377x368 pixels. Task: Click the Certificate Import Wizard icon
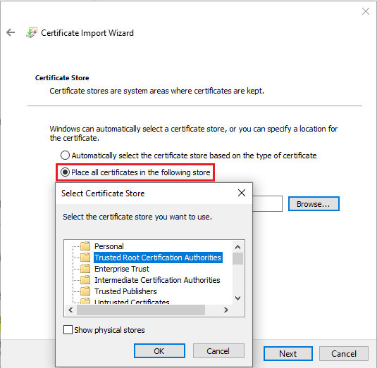tap(32, 32)
